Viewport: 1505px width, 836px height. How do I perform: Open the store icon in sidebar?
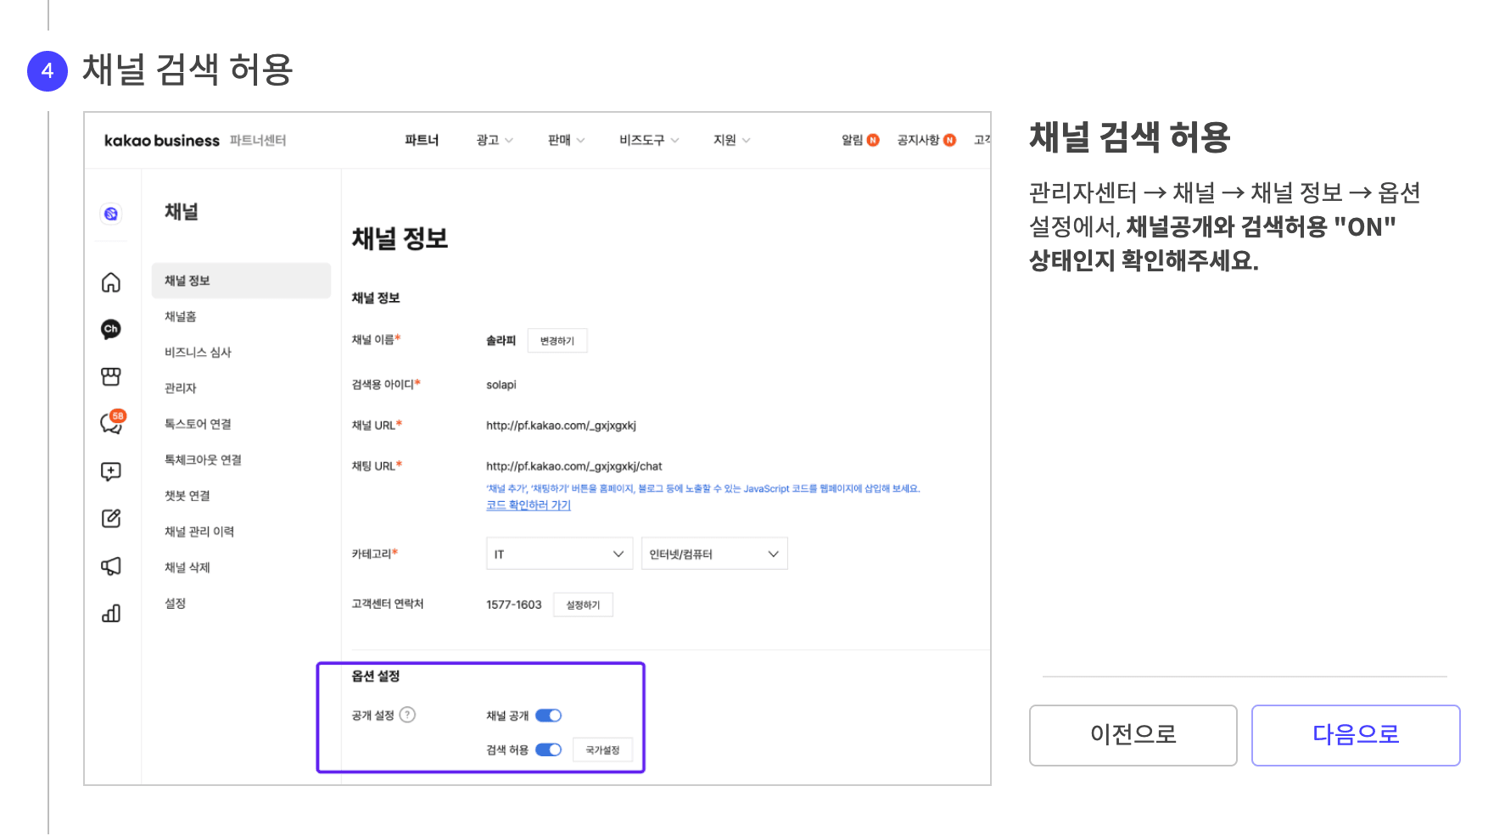(111, 376)
